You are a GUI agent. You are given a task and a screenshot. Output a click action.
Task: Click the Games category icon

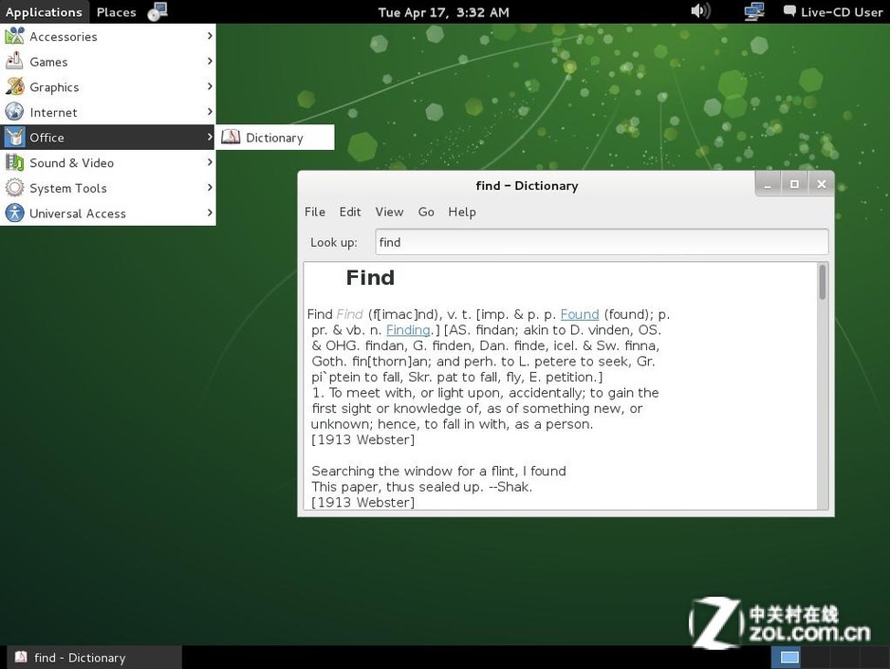pos(14,62)
